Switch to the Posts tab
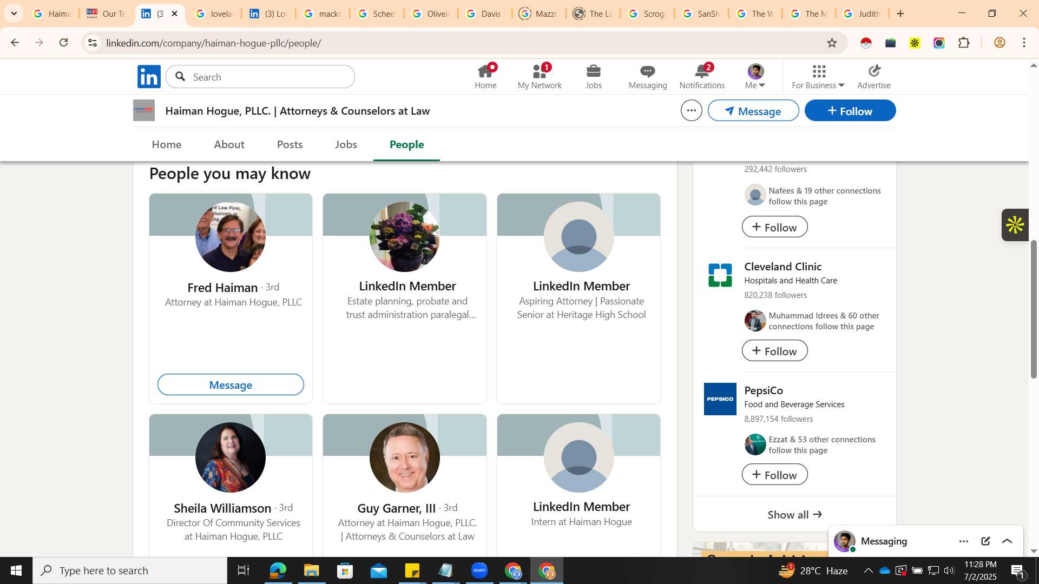Viewport: 1039px width, 584px height. [290, 144]
